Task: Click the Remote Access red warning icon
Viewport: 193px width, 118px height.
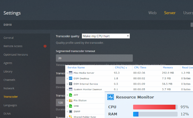Action: click(x=45, y=46)
